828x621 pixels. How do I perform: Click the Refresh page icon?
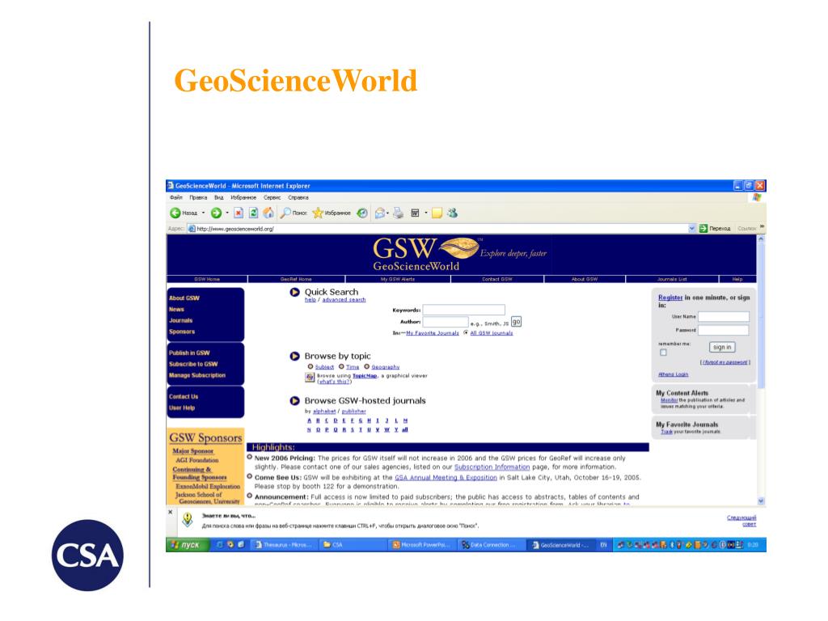[253, 213]
